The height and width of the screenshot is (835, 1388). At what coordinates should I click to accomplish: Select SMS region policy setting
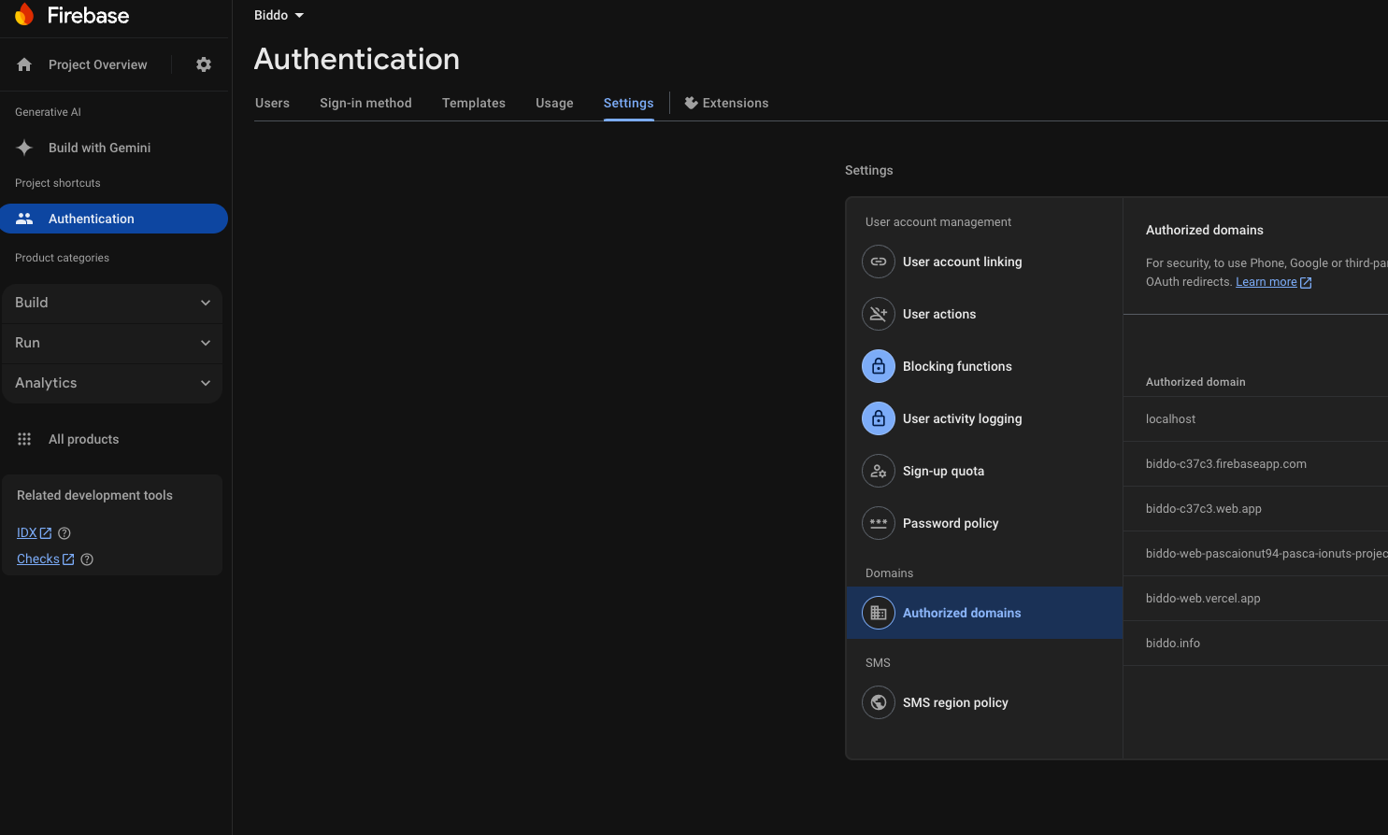(984, 702)
